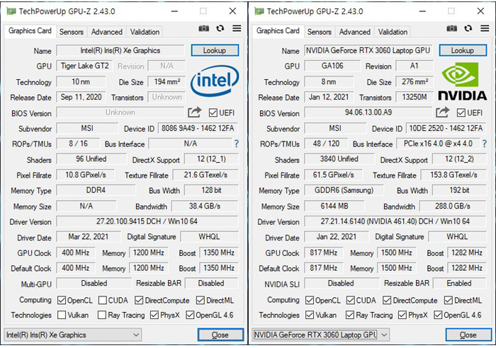Screen dimensions: 496x348
Task: Click the Bus Interface question mark in the NVIDIA window
Action: pyautogui.click(x=485, y=144)
